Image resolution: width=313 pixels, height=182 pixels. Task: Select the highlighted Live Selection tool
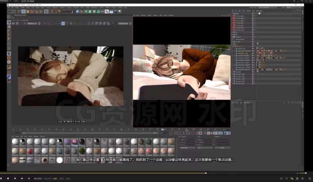pyautogui.click(x=24, y=12)
